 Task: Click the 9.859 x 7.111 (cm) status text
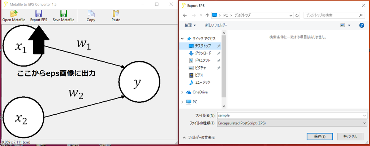coord(15,142)
